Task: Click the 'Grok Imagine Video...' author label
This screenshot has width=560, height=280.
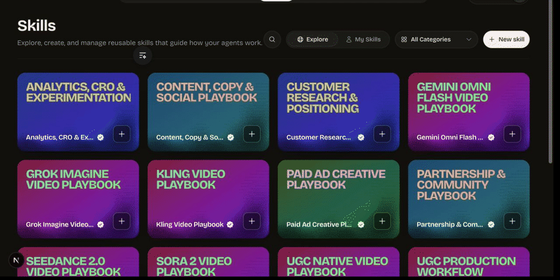Action: (x=60, y=224)
